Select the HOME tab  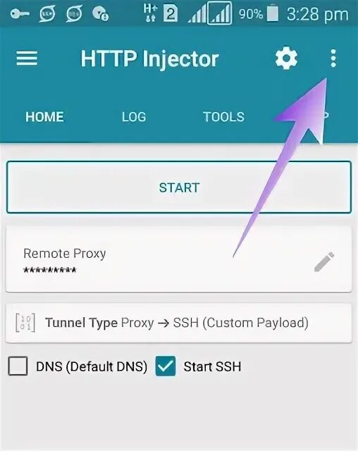point(44,117)
